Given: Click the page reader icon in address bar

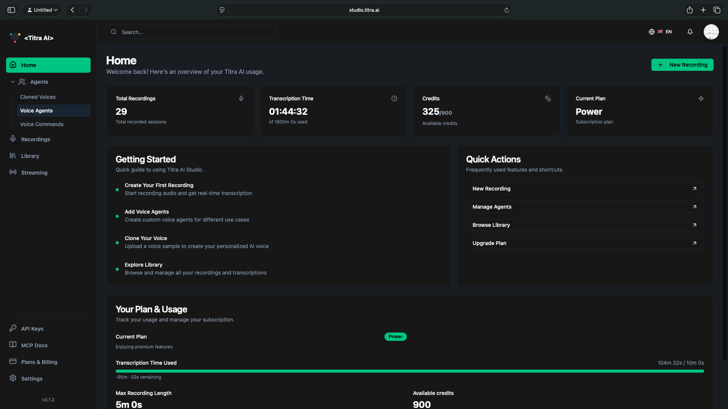Looking at the screenshot, I should (x=222, y=10).
